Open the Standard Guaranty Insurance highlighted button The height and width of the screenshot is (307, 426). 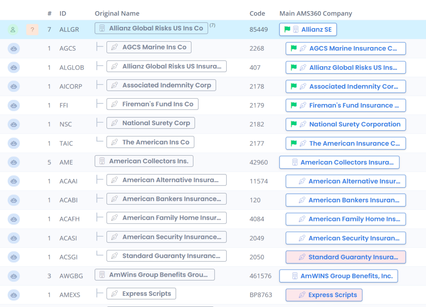(x=345, y=257)
